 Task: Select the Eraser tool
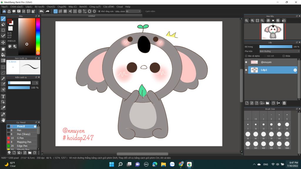3,24
